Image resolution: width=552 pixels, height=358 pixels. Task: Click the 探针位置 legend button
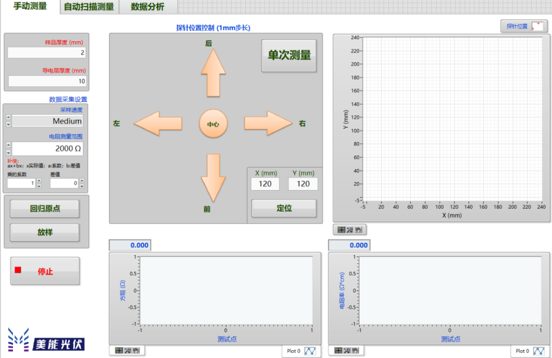pos(524,26)
